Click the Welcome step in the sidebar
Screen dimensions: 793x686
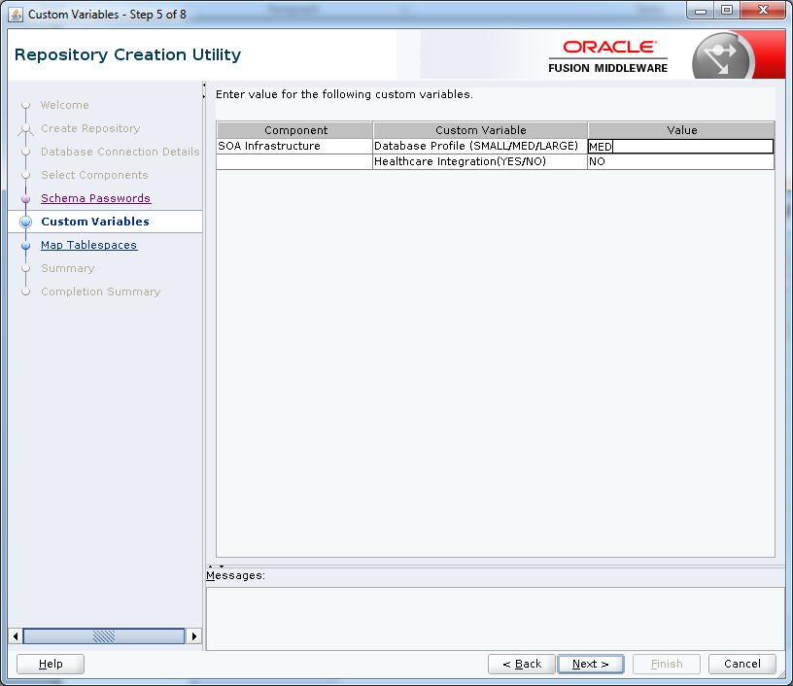[65, 105]
